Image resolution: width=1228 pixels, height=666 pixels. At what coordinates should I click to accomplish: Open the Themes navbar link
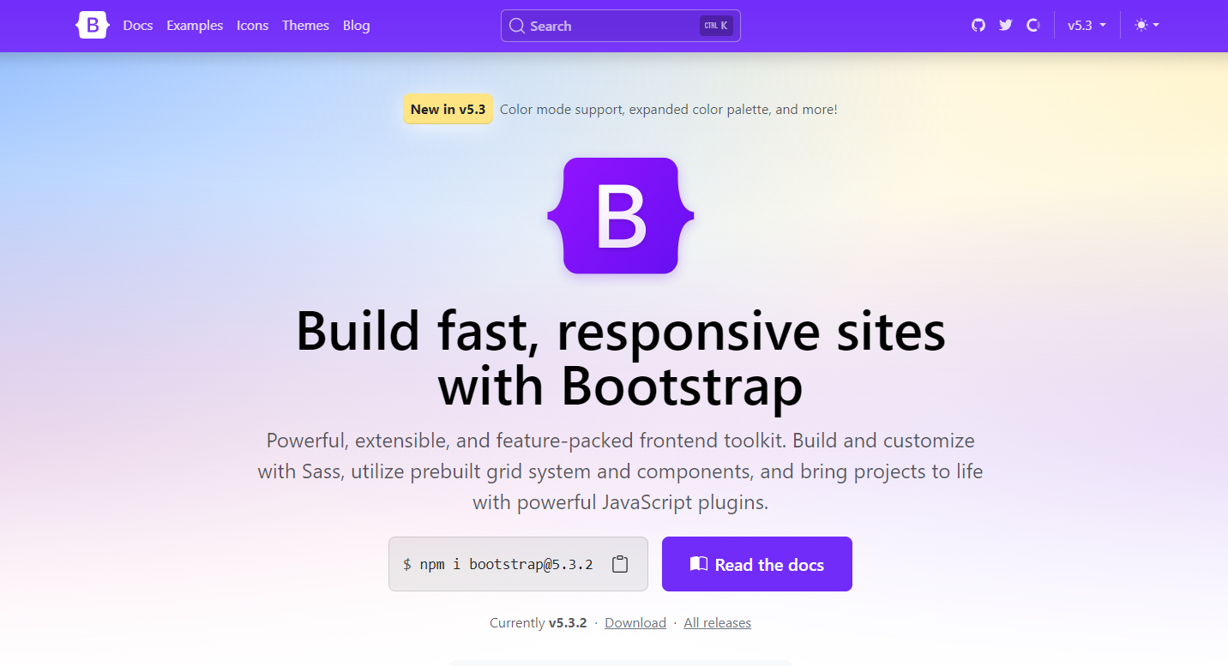pyautogui.click(x=305, y=26)
